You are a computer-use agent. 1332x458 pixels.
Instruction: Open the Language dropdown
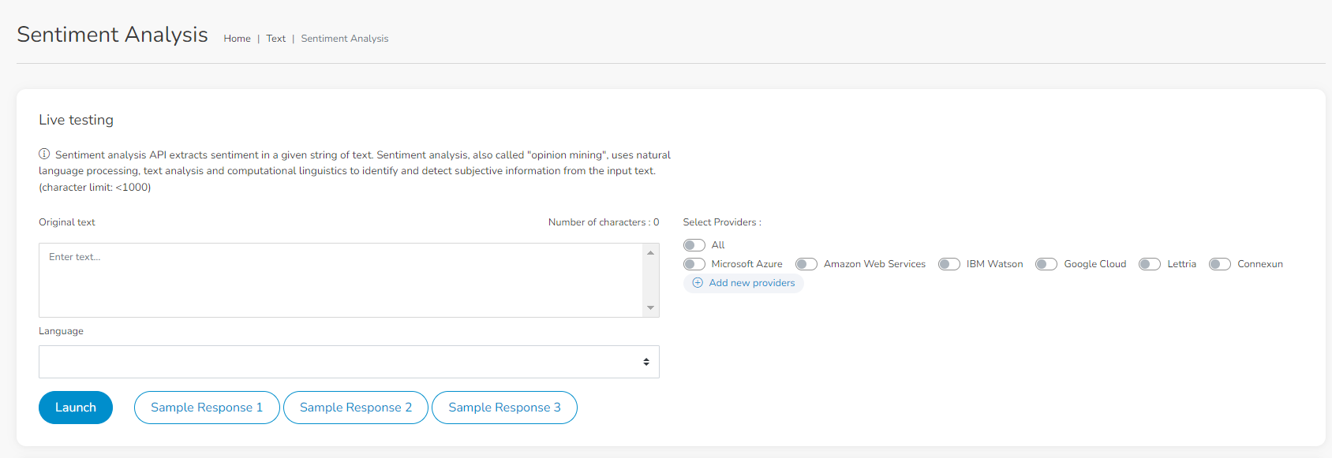348,362
